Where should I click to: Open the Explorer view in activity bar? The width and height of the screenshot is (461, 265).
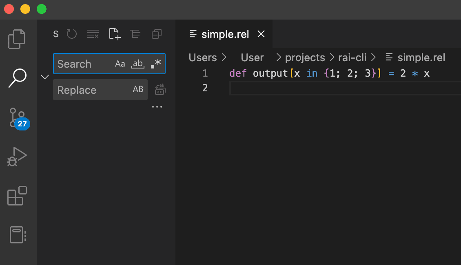click(x=17, y=39)
